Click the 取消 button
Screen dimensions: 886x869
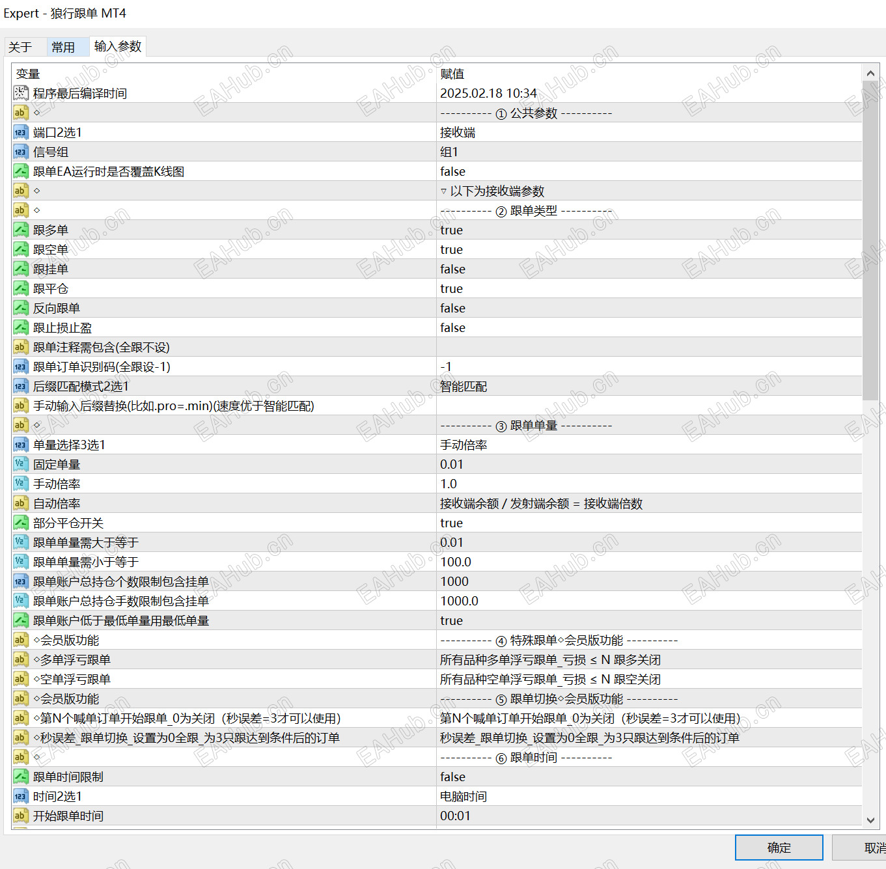point(872,848)
